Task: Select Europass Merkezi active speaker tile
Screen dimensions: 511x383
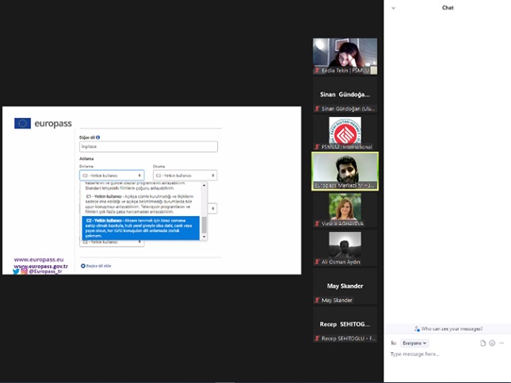Action: (x=345, y=171)
